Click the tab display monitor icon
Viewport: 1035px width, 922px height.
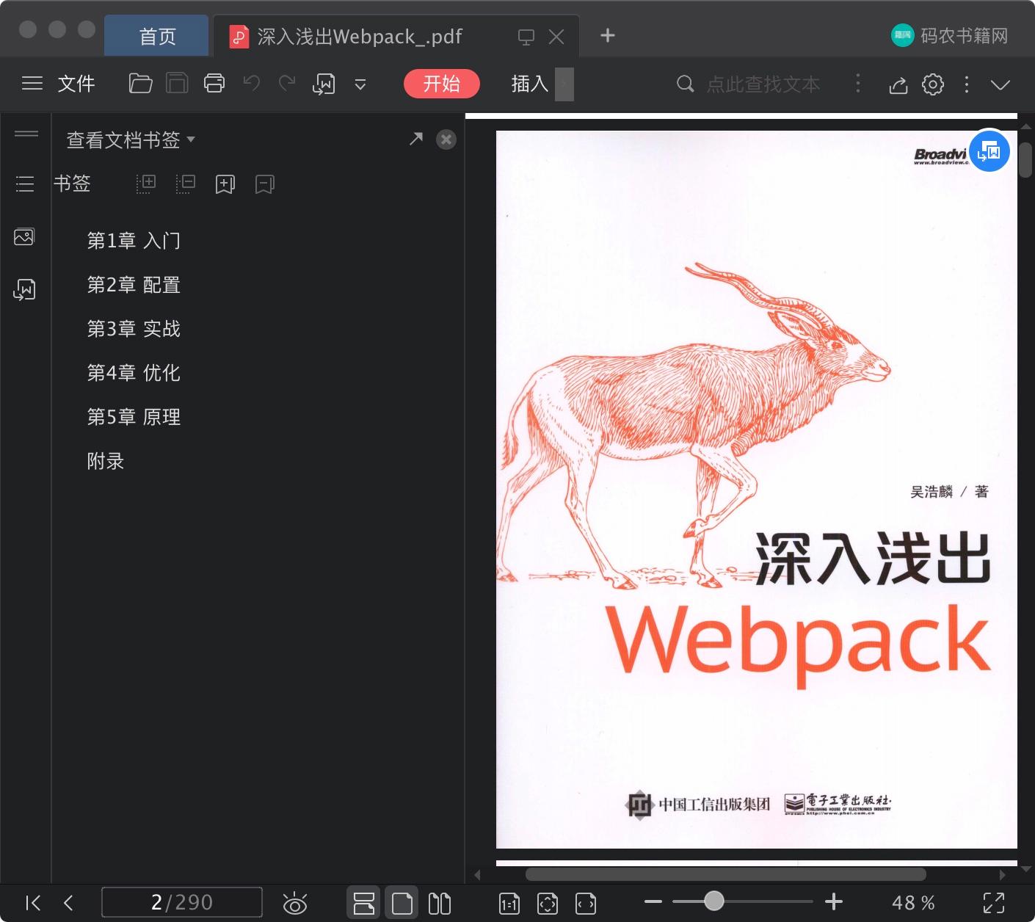[x=526, y=37]
